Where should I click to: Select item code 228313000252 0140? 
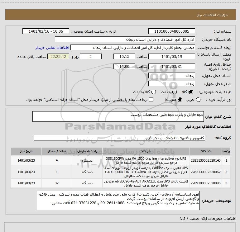click(206, 160)
